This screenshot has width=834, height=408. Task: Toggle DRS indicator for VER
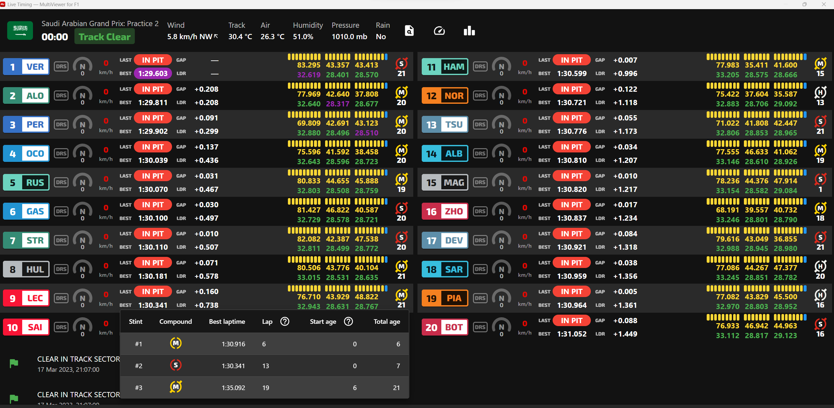click(61, 66)
